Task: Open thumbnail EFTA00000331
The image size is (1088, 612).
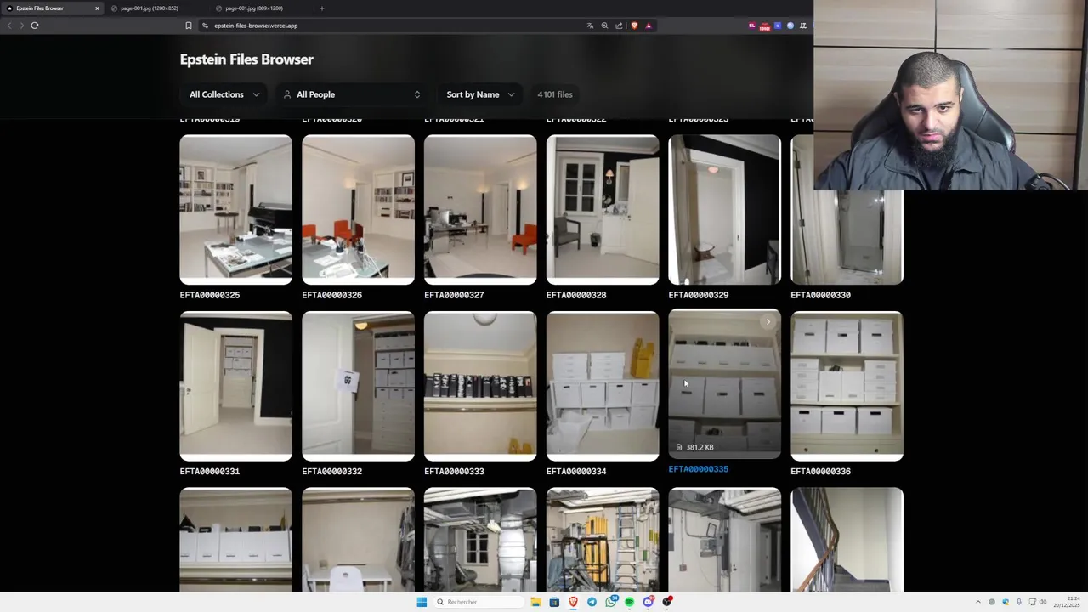Action: point(235,386)
